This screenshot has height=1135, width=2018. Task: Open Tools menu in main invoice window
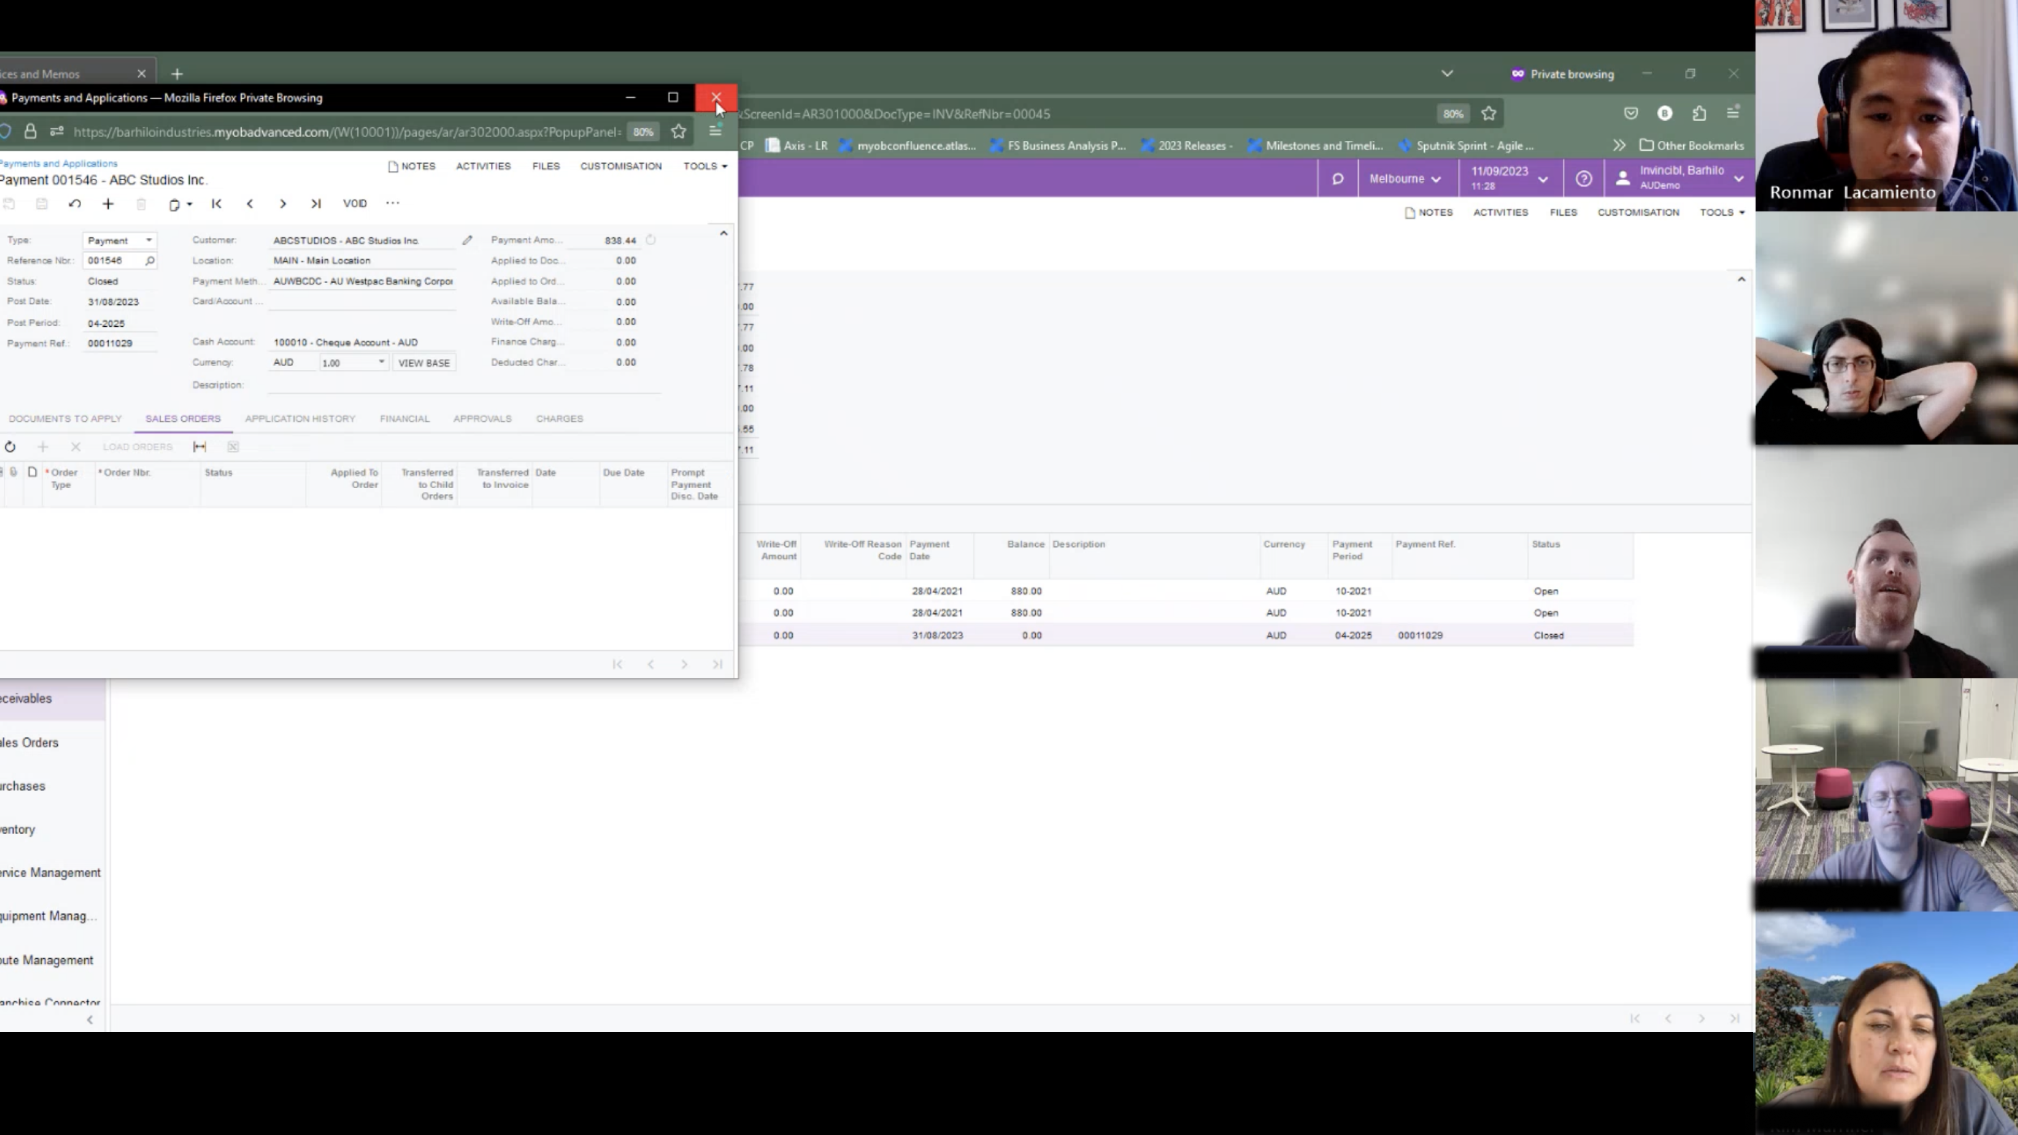(1722, 212)
